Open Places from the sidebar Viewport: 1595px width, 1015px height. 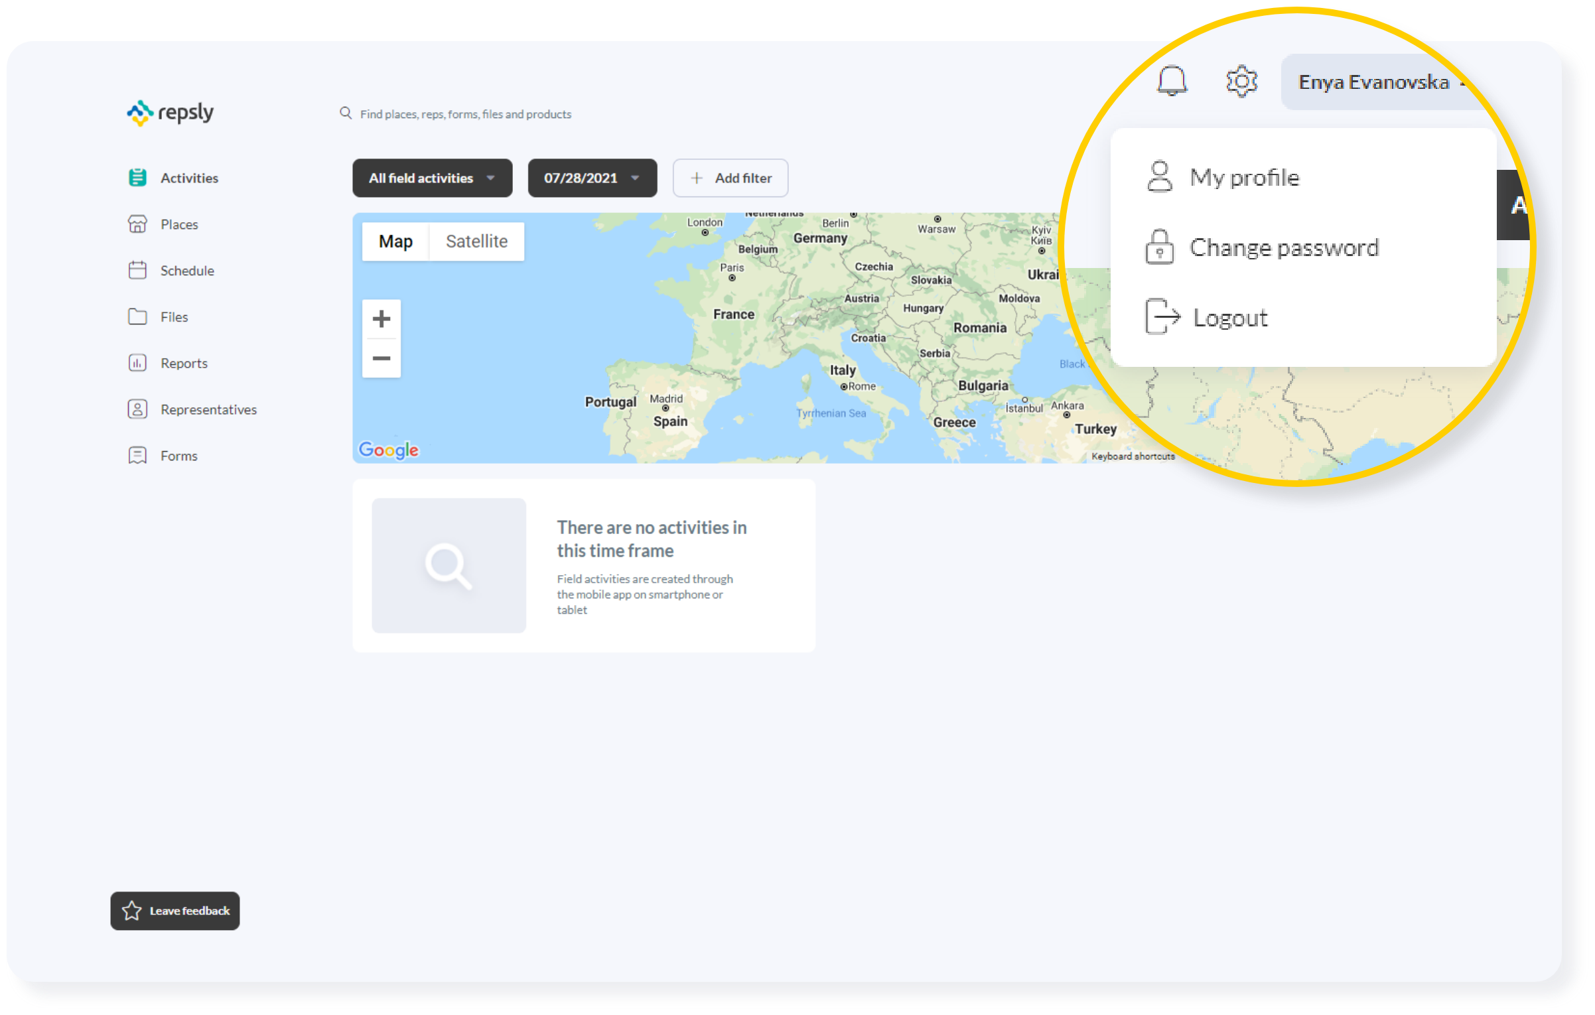click(178, 224)
